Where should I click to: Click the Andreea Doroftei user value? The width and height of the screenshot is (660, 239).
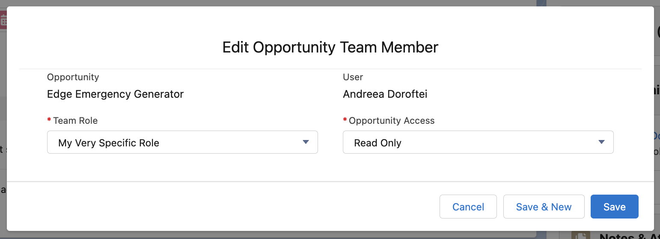point(385,94)
